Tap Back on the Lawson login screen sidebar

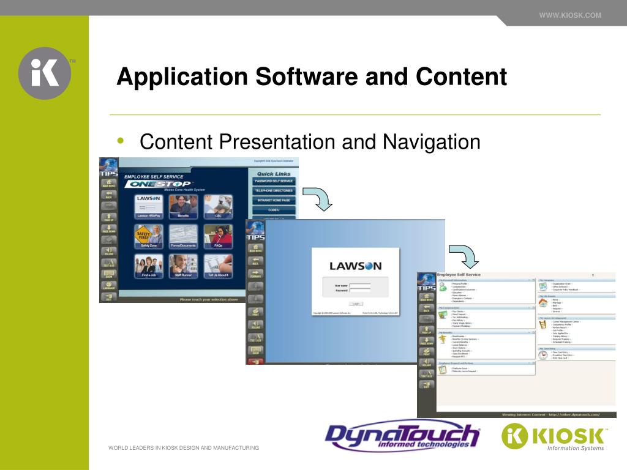pyautogui.click(x=255, y=261)
